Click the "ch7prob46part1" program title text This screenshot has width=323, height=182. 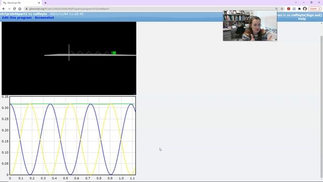point(14,14)
